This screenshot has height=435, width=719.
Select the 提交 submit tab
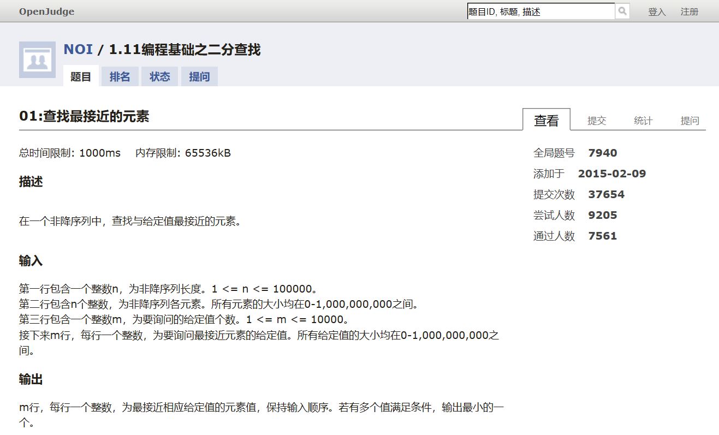click(597, 121)
